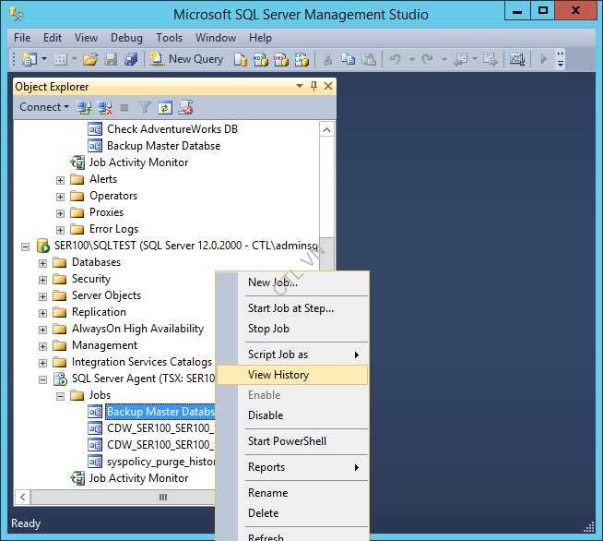Viewport: 603px width, 541px height.
Task: Click the Connect Object Explorer icon beside Connect
Action: click(x=84, y=107)
